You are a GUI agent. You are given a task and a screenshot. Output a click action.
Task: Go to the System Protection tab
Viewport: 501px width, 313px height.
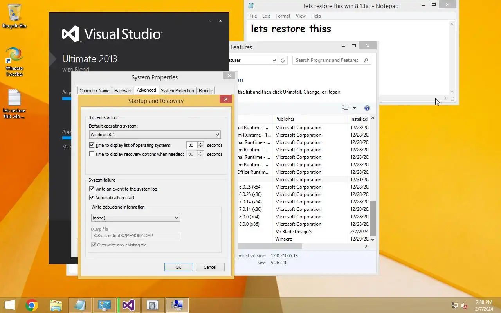tap(177, 91)
